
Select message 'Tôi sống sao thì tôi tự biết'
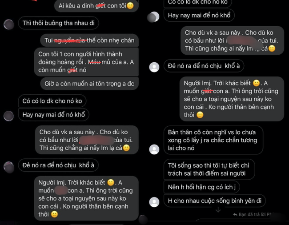(209, 169)
